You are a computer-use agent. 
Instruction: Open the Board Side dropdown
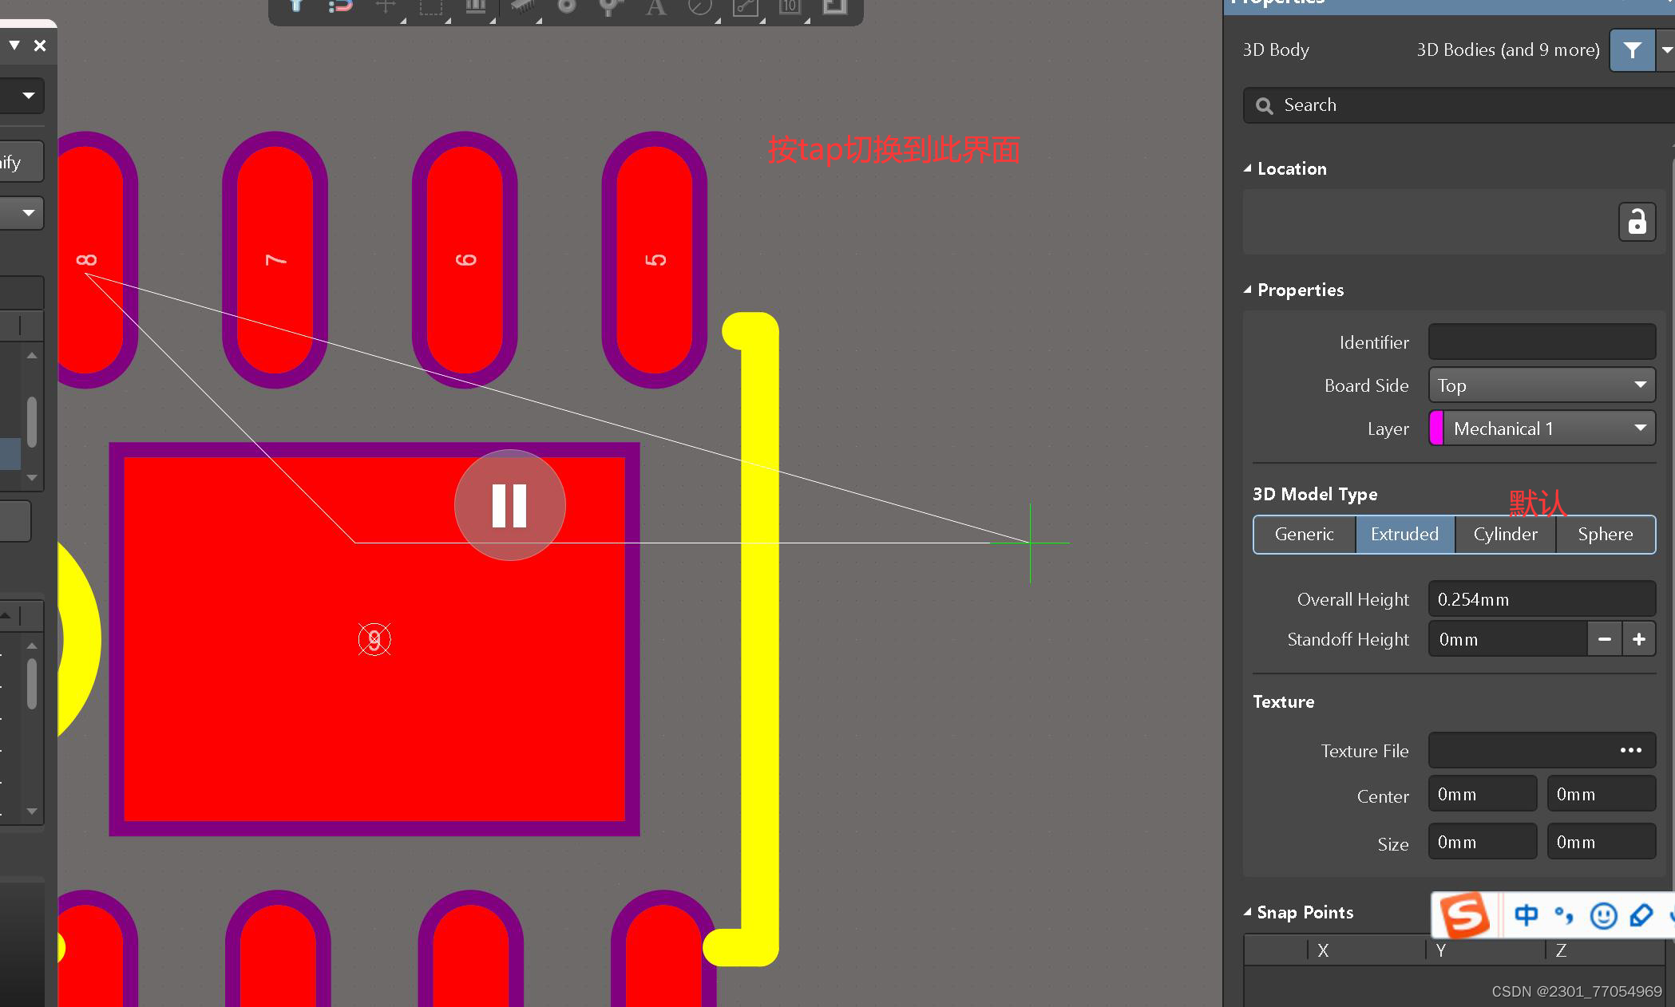click(x=1542, y=385)
